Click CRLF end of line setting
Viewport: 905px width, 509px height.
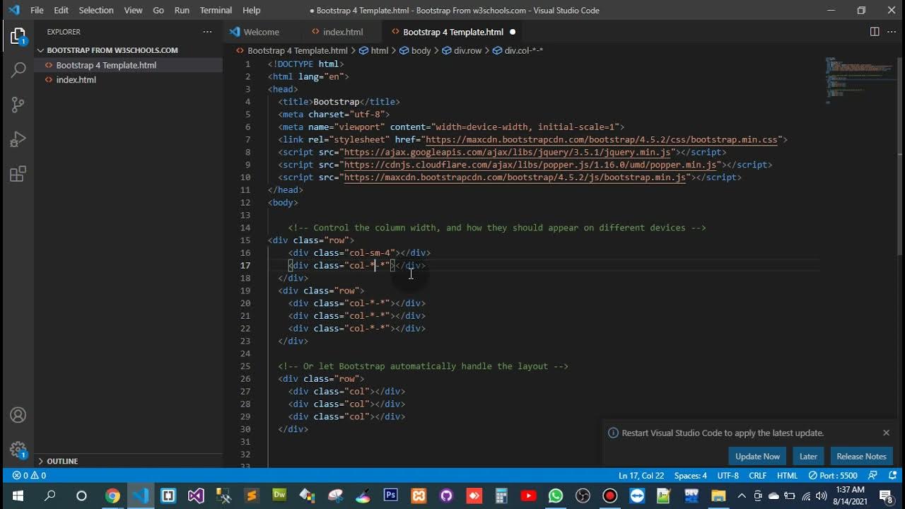click(757, 476)
